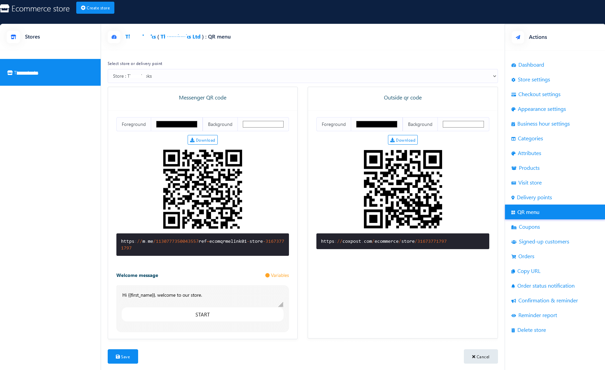Click the Create store button
Viewport: 605px width, 370px height.
tap(95, 8)
